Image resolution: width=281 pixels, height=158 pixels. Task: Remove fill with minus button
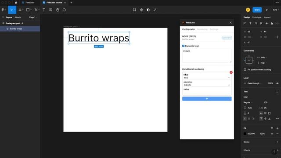(277, 133)
